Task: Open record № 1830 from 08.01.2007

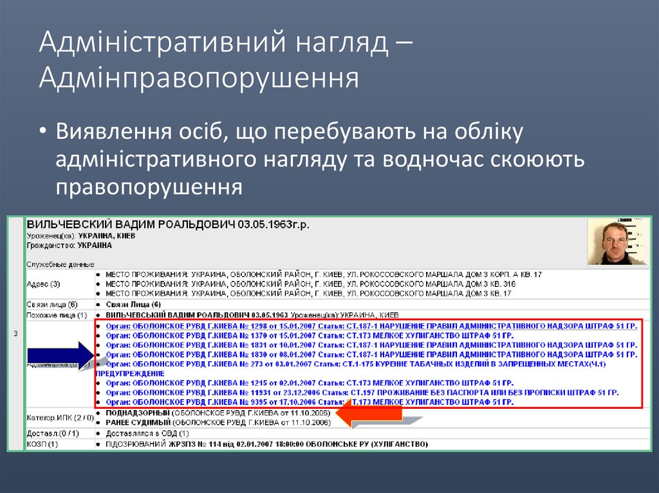Action: (x=367, y=354)
